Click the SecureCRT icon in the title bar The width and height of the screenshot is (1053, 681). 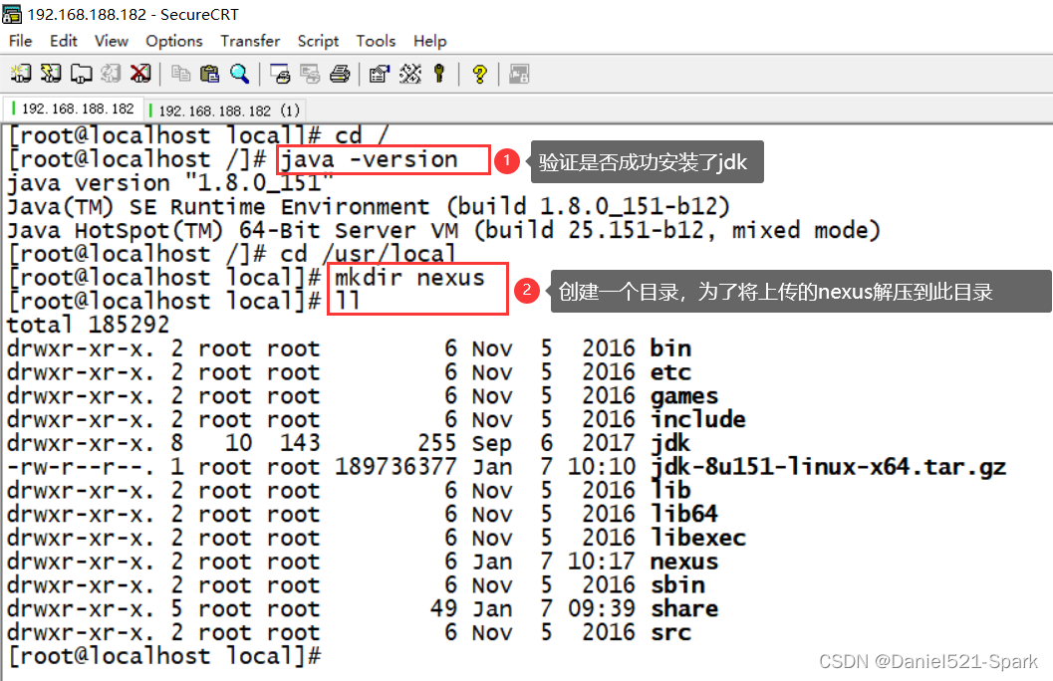click(x=12, y=15)
